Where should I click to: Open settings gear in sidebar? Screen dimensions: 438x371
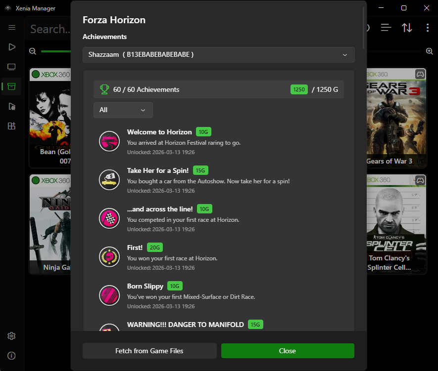point(11,336)
